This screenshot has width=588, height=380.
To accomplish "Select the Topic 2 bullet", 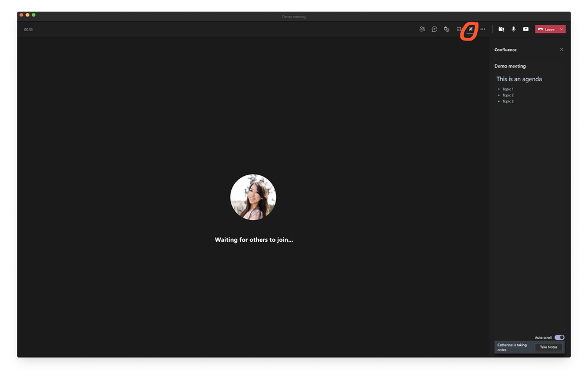I will tap(508, 95).
